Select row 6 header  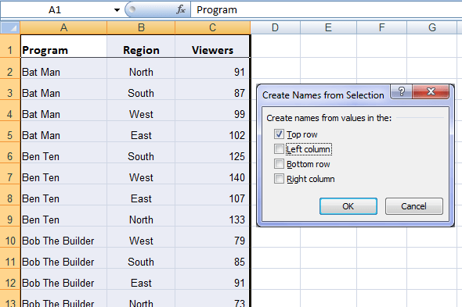pos(10,156)
